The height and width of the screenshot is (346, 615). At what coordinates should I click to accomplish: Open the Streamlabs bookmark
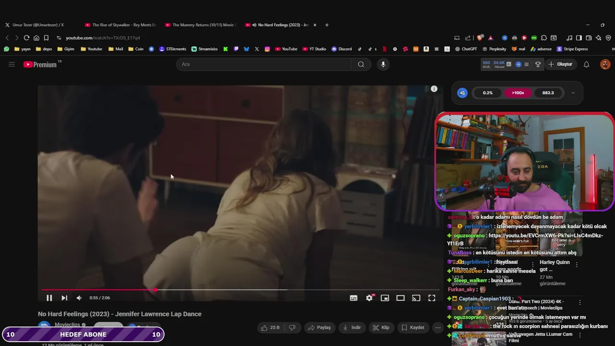pos(205,49)
